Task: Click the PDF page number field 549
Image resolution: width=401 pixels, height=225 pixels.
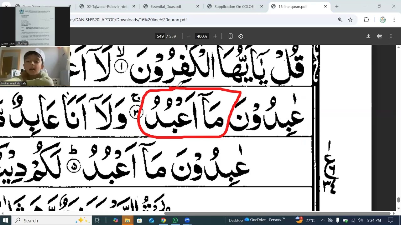Action: point(160,36)
